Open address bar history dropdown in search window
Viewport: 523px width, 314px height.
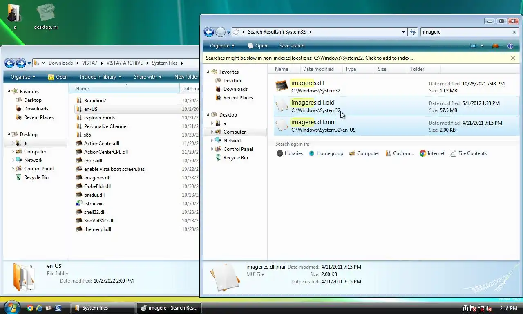[x=403, y=32]
